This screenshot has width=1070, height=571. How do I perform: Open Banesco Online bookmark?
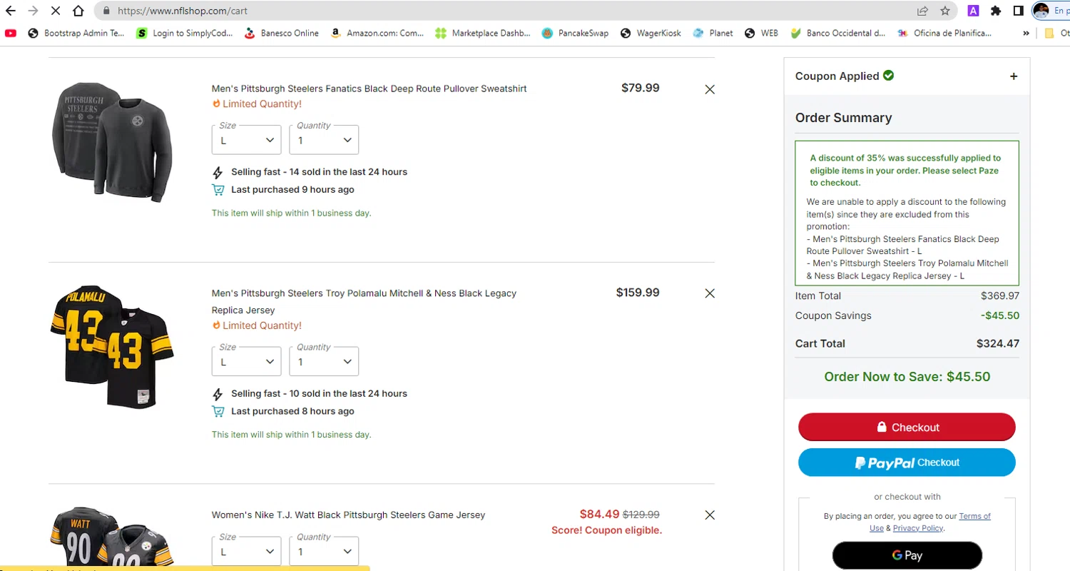click(282, 33)
